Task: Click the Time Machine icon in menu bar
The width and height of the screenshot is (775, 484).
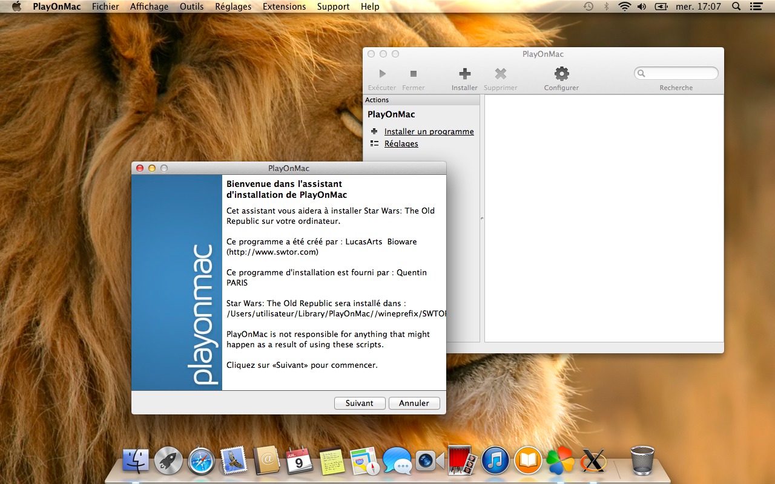Action: (x=589, y=7)
